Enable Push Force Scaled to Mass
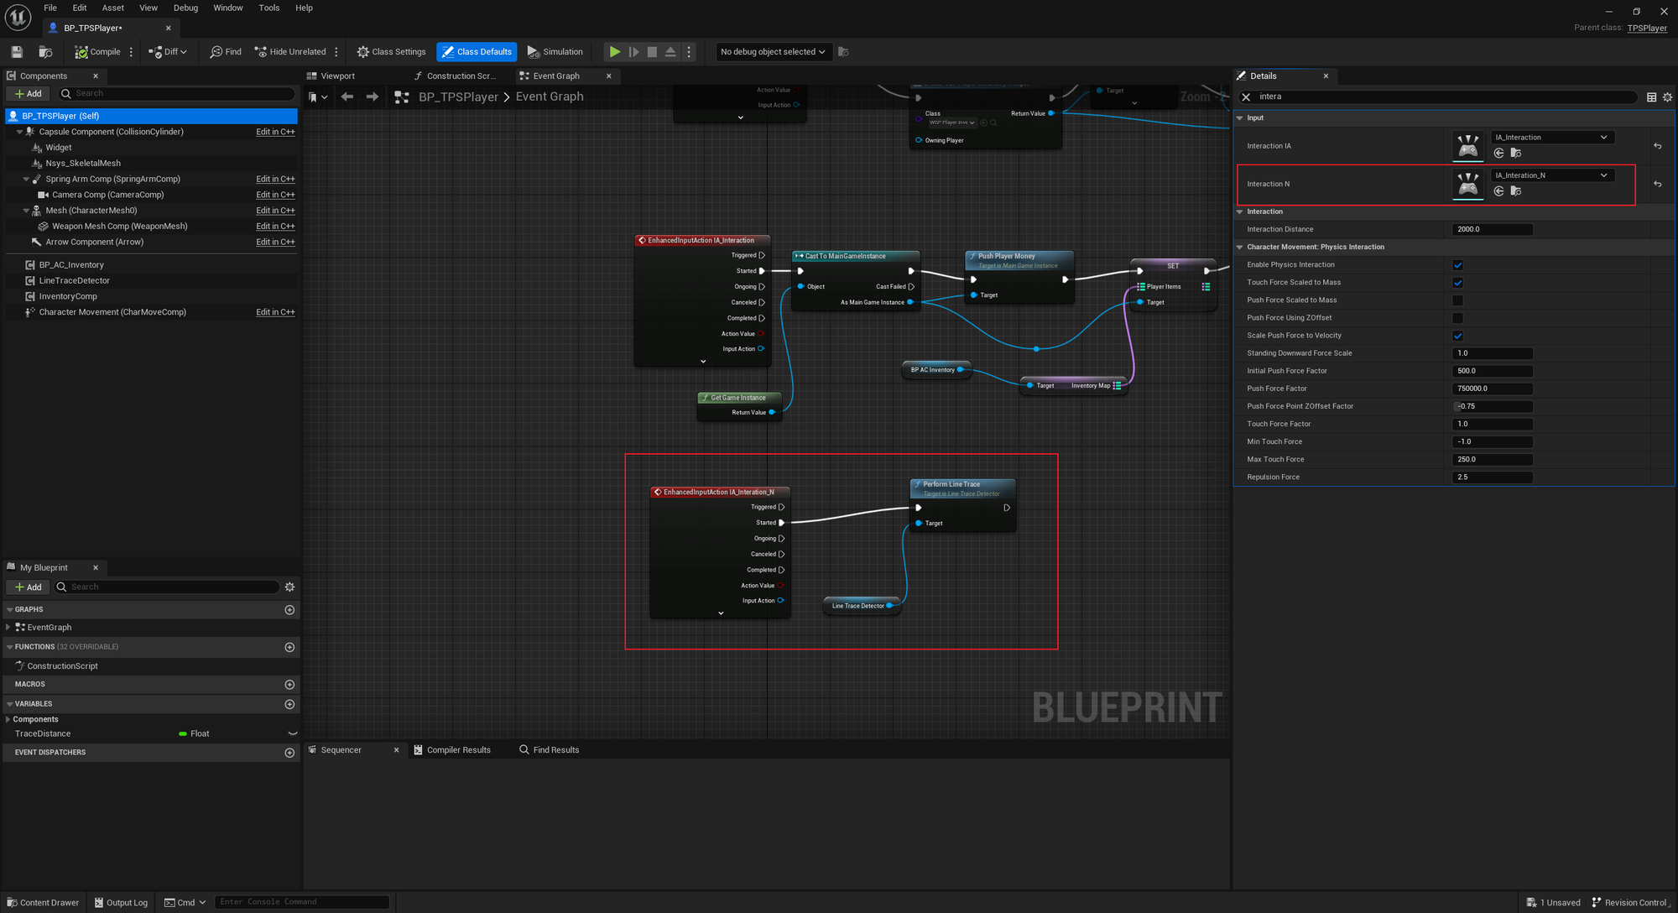This screenshot has width=1678, height=913. click(1457, 300)
